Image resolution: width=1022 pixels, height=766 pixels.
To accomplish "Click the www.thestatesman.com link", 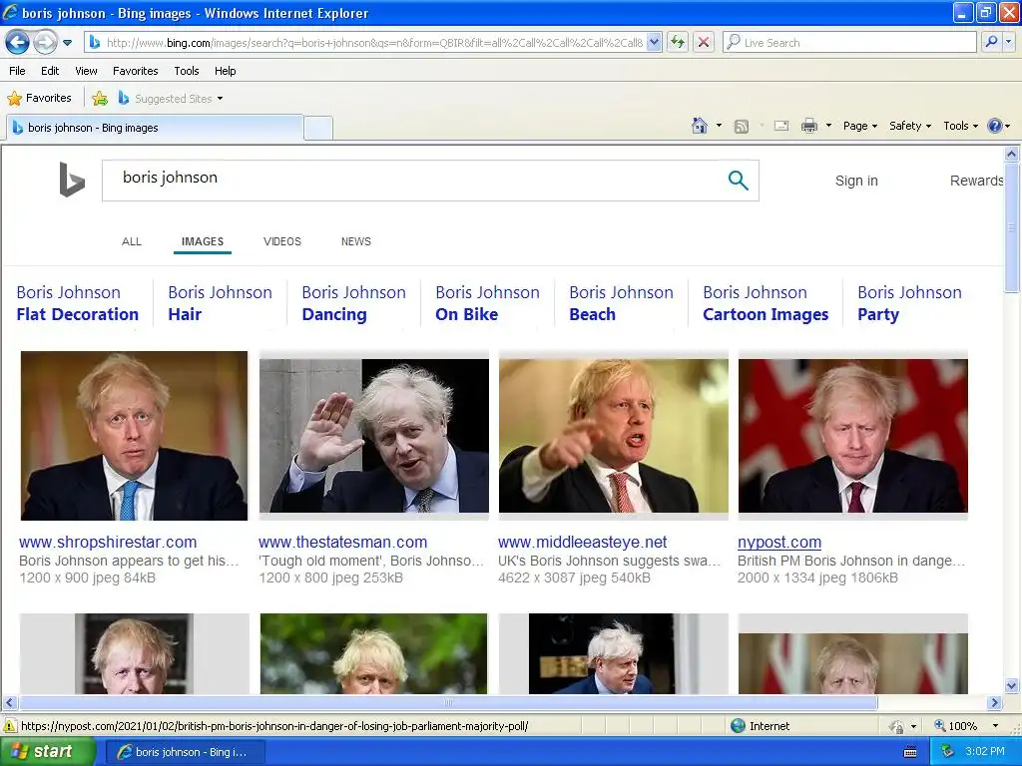I will 343,542.
